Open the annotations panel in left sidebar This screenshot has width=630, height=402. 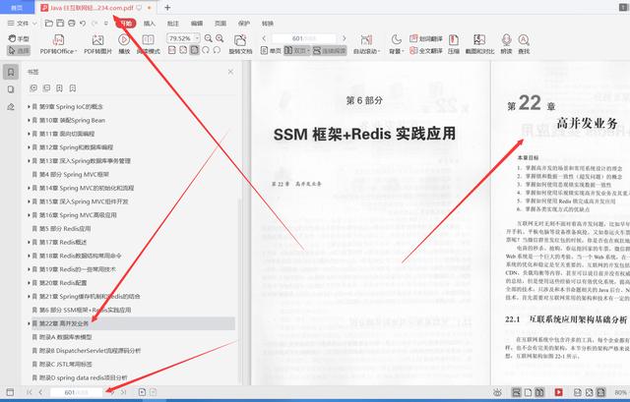click(x=11, y=107)
